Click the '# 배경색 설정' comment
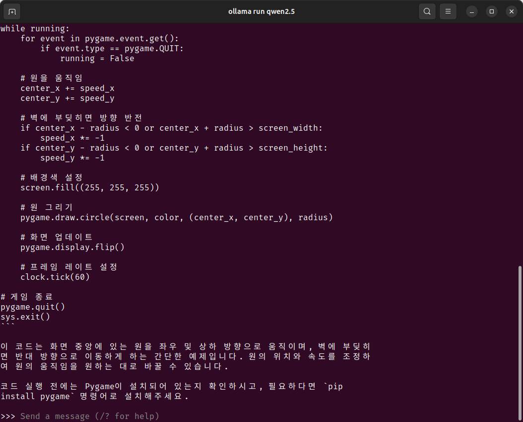The width and height of the screenshot is (523, 422). pyautogui.click(x=52, y=178)
